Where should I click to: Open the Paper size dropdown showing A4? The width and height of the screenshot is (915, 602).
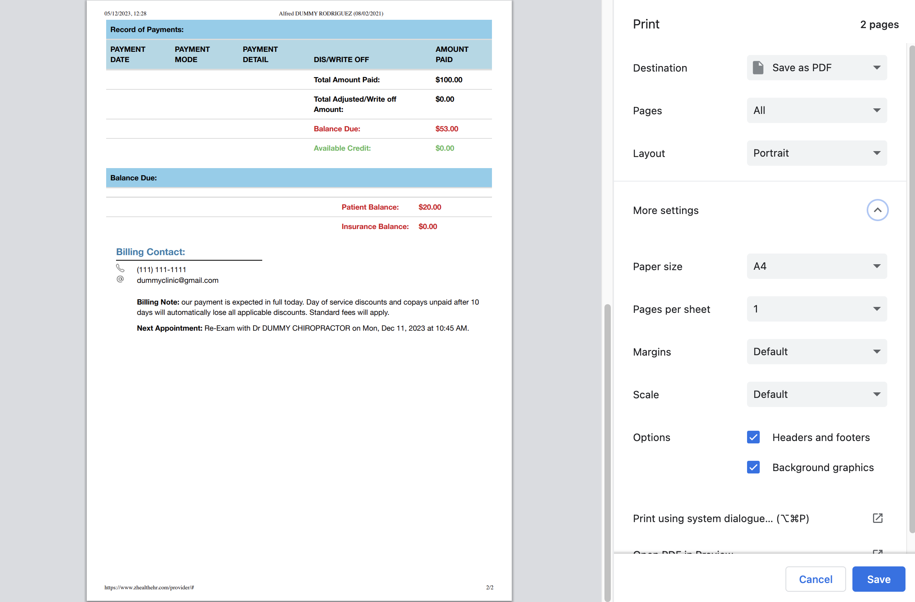(817, 266)
